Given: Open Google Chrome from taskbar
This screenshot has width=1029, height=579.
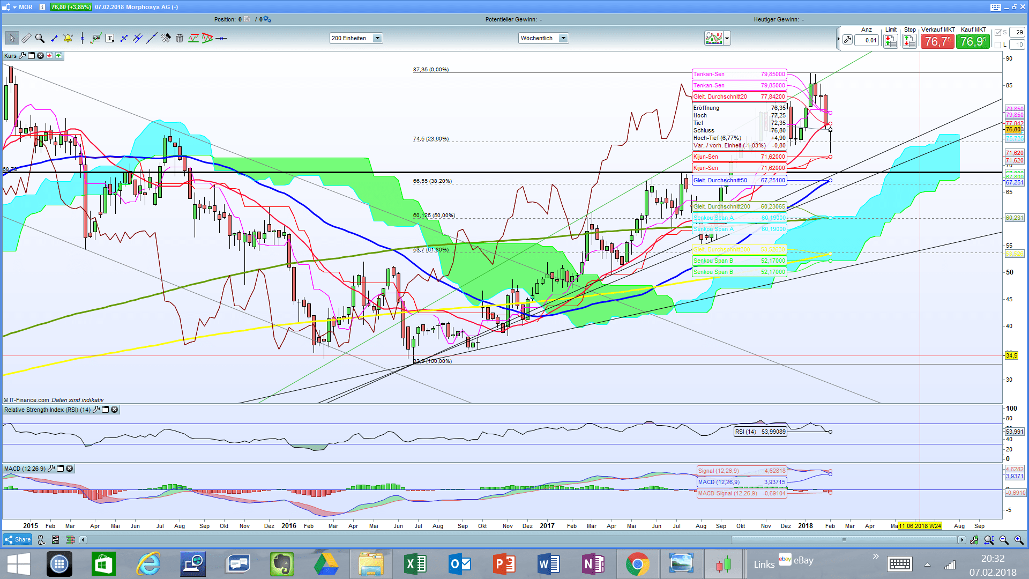Looking at the screenshot, I should (637, 564).
